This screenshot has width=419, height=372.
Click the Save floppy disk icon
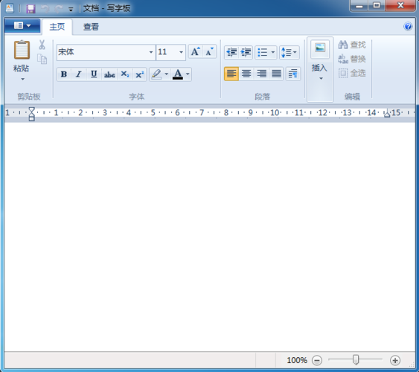[x=31, y=8]
